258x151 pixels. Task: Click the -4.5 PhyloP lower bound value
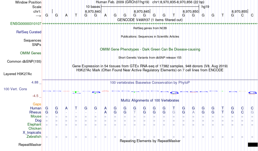pos(36,96)
